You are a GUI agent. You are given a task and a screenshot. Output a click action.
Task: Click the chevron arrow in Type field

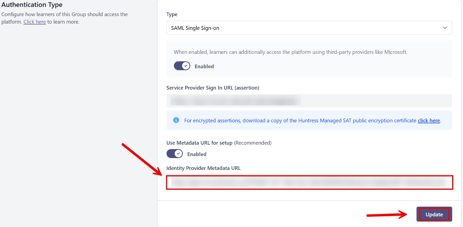tap(445, 28)
